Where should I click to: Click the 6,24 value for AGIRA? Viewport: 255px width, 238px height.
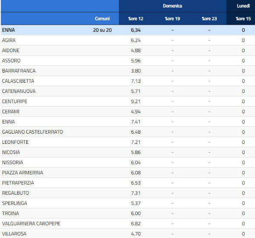point(136,40)
